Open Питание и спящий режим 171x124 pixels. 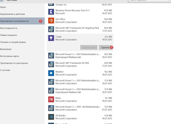pyautogui.click(x=22, y=42)
